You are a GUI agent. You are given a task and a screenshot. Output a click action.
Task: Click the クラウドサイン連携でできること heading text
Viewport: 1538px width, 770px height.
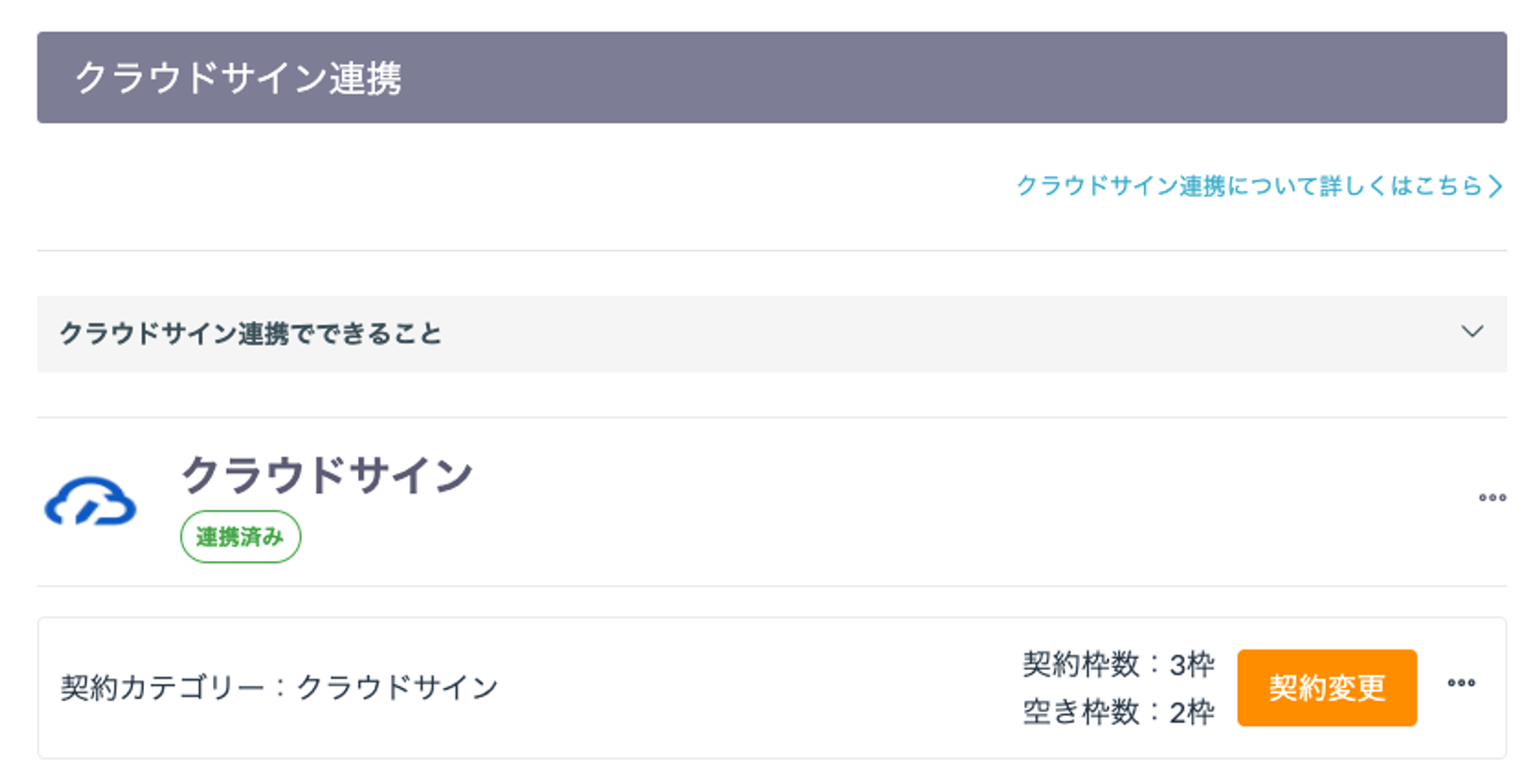(250, 333)
